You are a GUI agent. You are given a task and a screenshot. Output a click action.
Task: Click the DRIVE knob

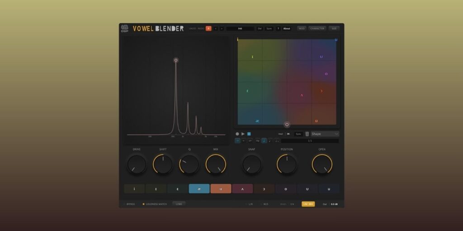tap(137, 164)
